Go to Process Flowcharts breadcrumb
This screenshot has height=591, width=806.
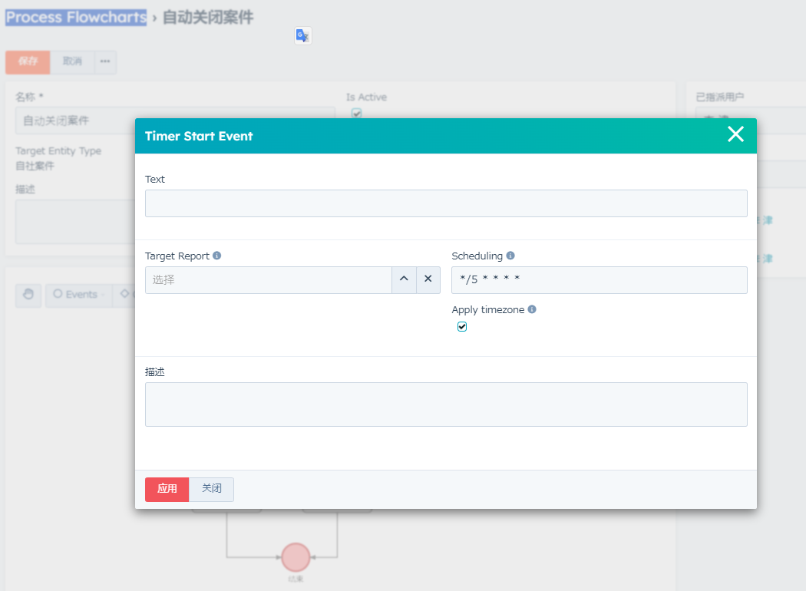point(75,17)
